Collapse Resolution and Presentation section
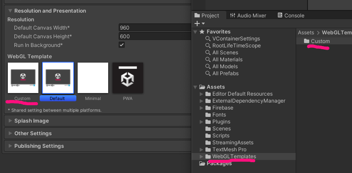352x173 pixels. click(x=10, y=11)
